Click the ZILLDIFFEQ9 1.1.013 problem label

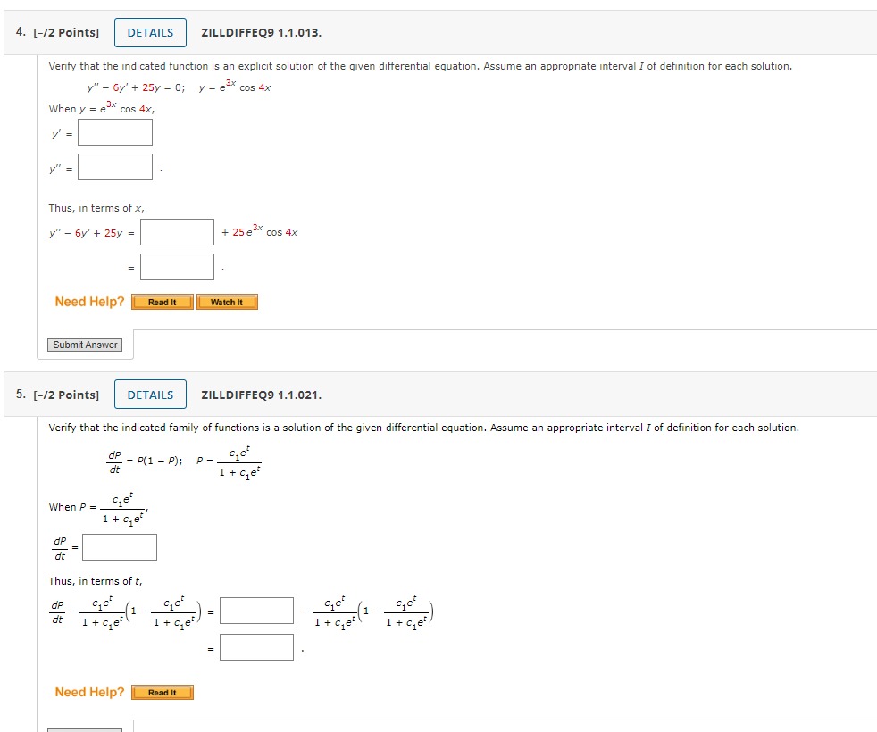260,32
